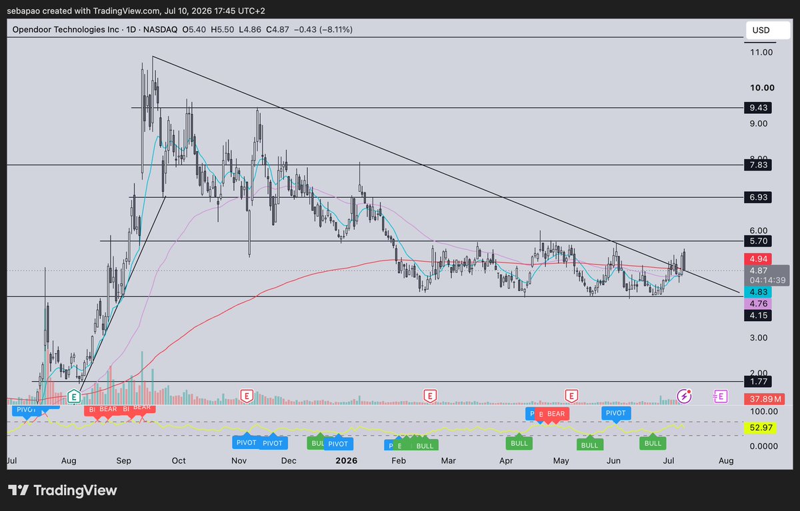Click the Apr label on time axis

point(506,460)
